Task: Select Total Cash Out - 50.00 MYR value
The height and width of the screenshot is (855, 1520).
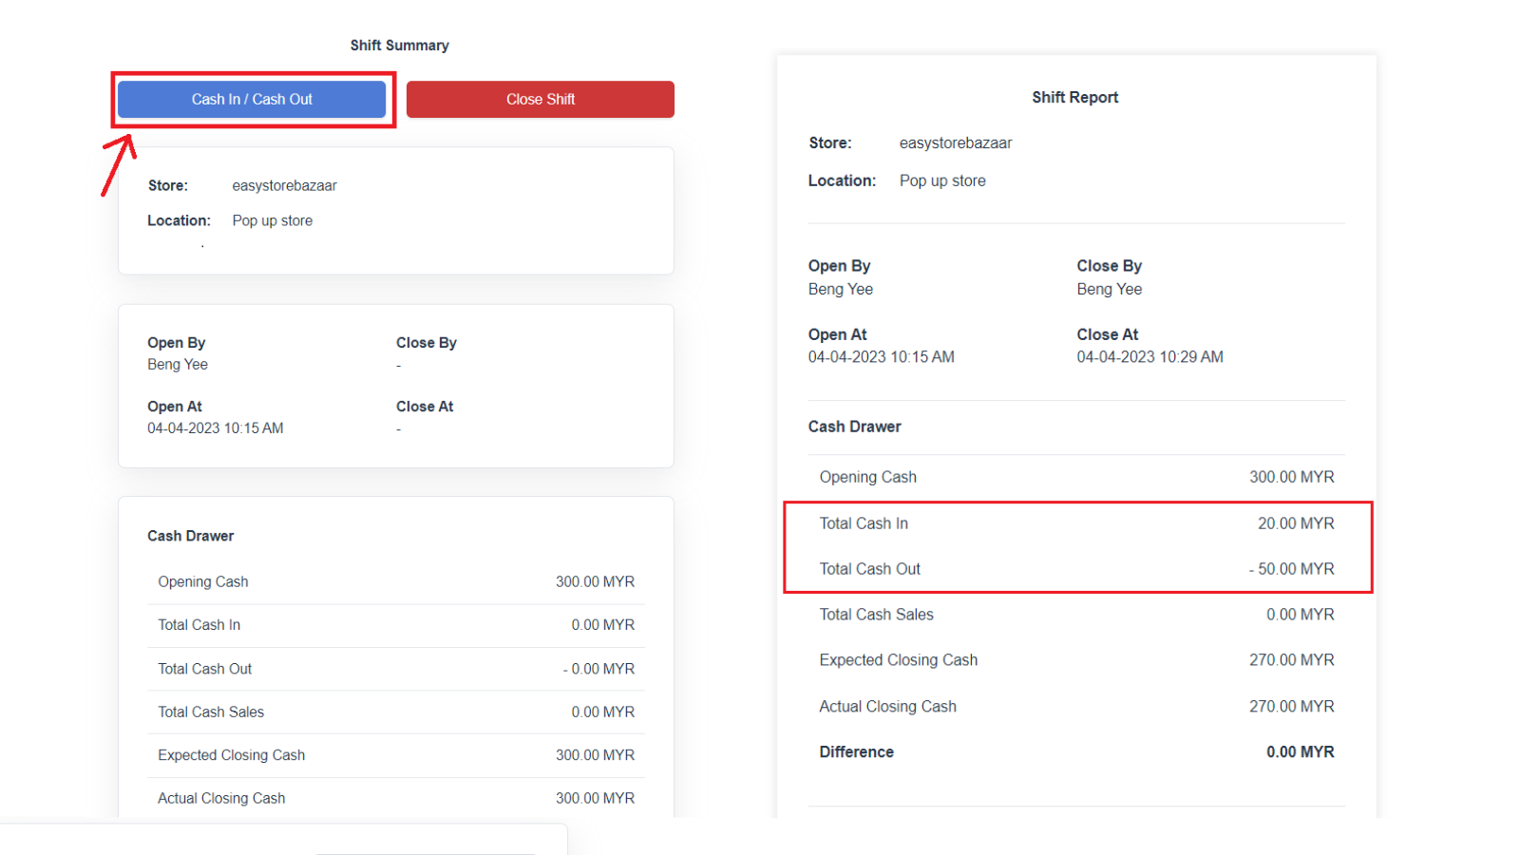Action: tap(1292, 569)
